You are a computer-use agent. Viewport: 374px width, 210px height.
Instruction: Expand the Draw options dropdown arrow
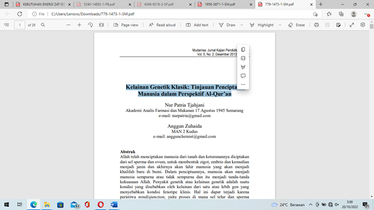pyautogui.click(x=242, y=25)
